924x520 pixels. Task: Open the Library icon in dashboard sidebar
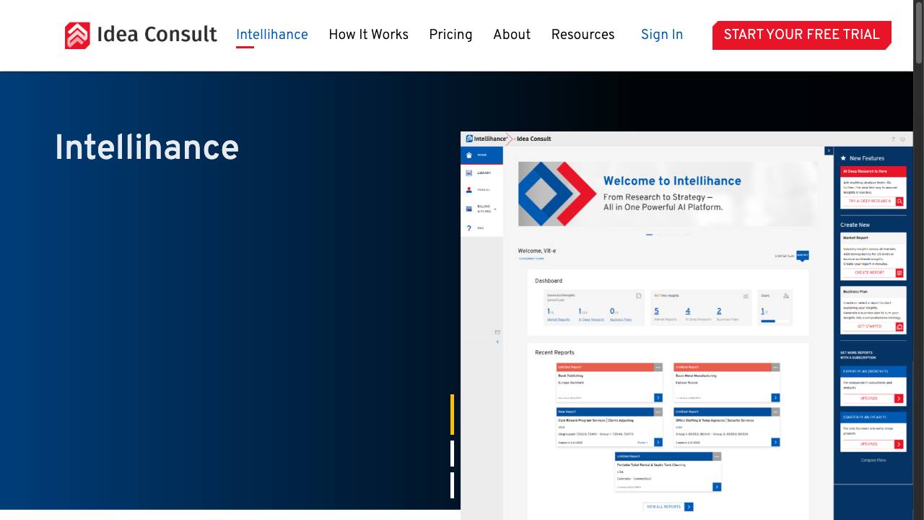pos(469,173)
